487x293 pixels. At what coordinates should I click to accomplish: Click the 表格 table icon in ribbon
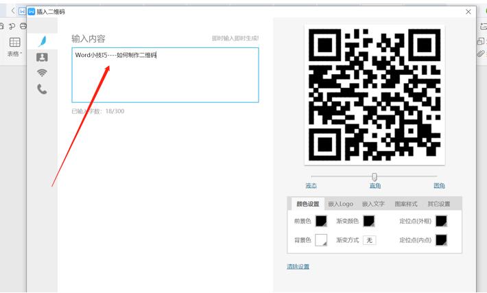[x=14, y=43]
